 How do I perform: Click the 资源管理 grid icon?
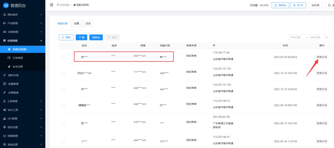(4, 84)
